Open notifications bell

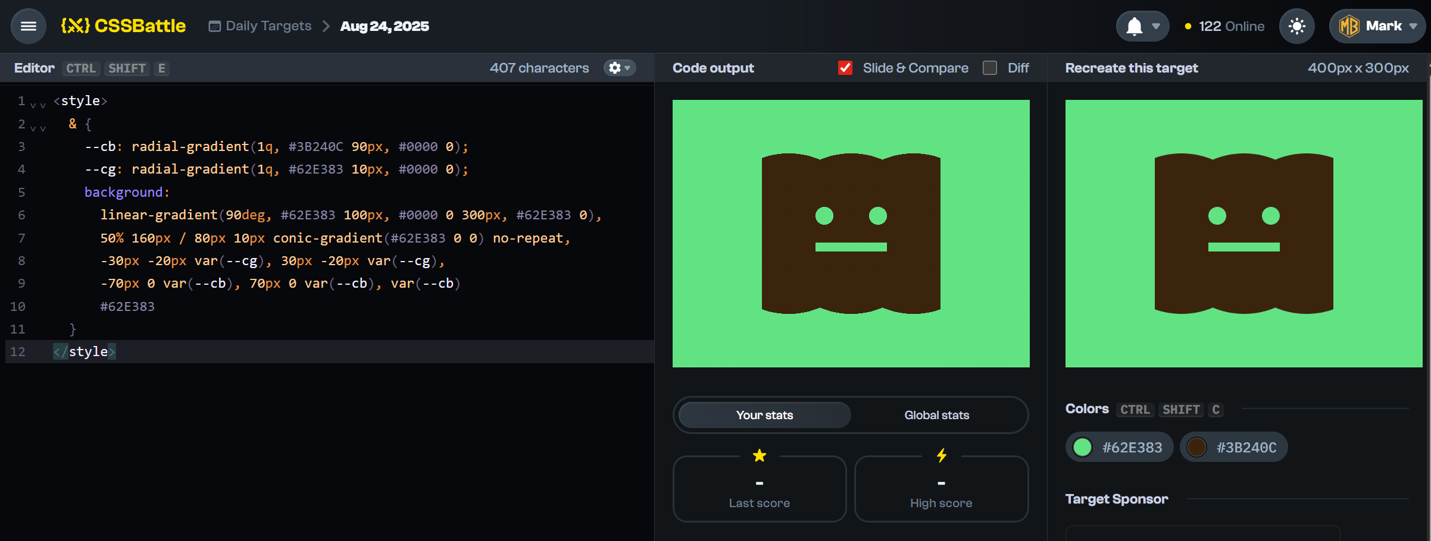pos(1135,26)
